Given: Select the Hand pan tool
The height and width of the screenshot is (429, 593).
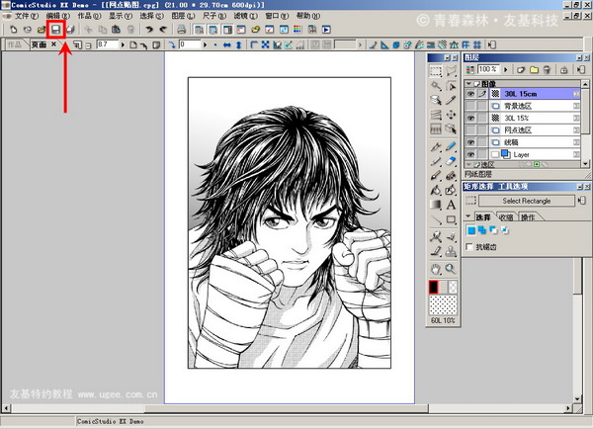Looking at the screenshot, I should click(436, 269).
